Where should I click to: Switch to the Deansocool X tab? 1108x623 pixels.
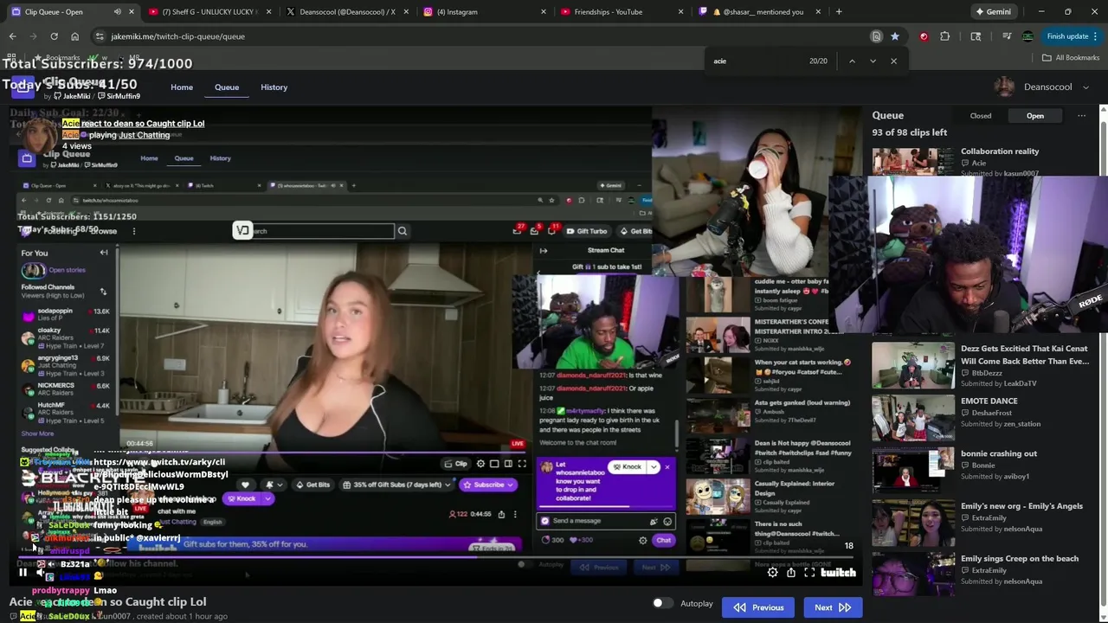(x=346, y=12)
